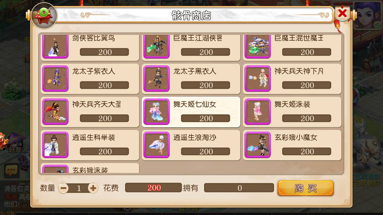Viewport: 383px width, 215px height.
Task: Click the player avatar portrait
Action: [367, 16]
